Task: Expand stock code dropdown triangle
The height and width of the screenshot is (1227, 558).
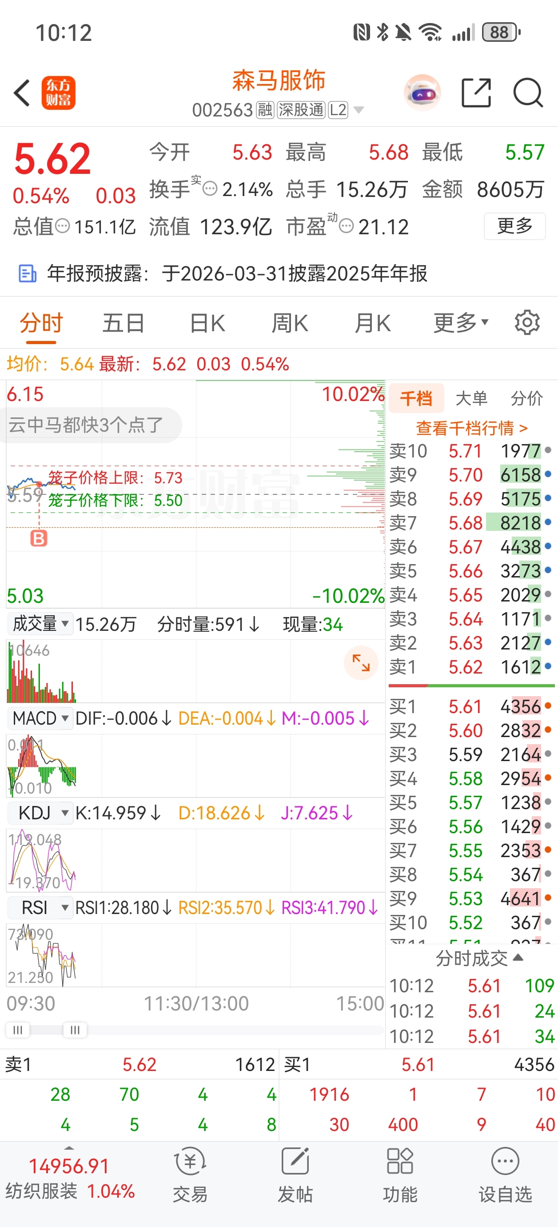Action: point(359,111)
